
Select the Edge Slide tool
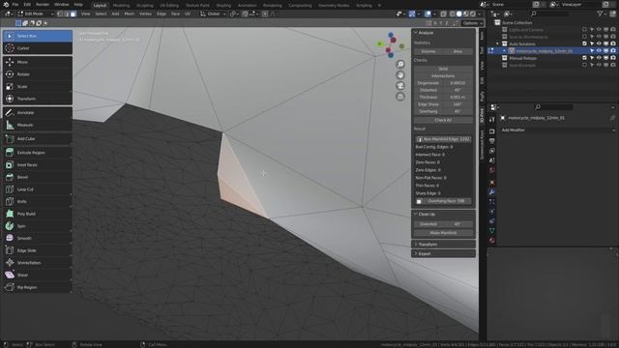coord(38,250)
